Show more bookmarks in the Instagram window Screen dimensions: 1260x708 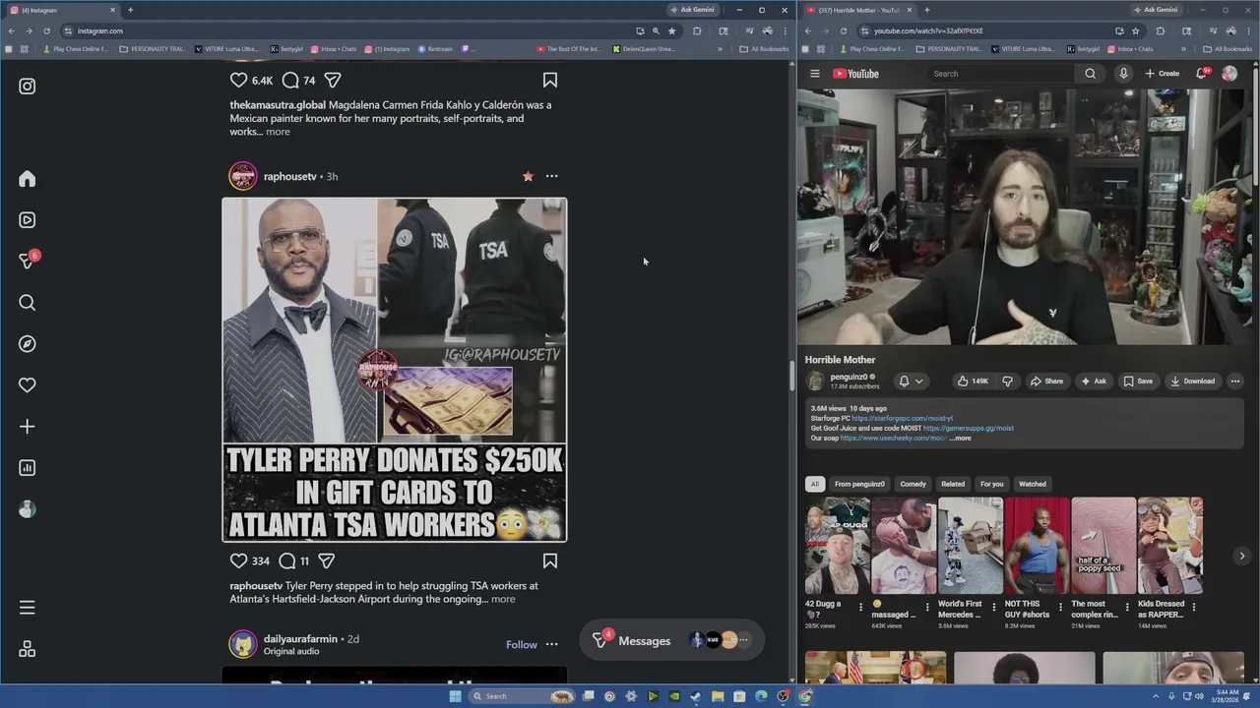(720, 49)
